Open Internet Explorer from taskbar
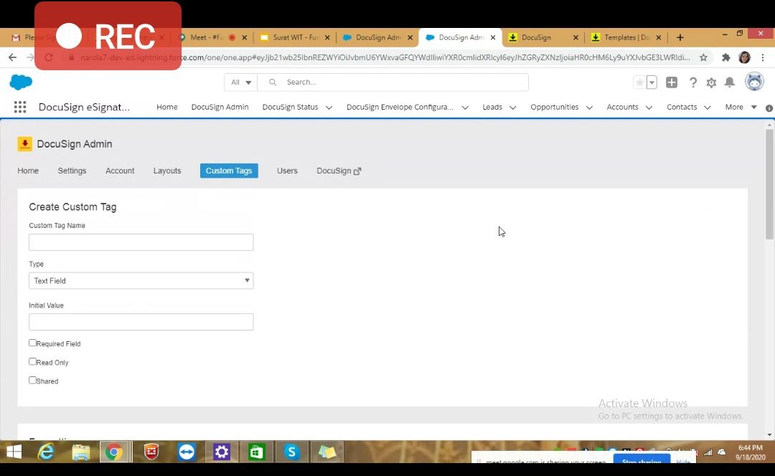Screen dimensions: 775x476 (x=47, y=452)
